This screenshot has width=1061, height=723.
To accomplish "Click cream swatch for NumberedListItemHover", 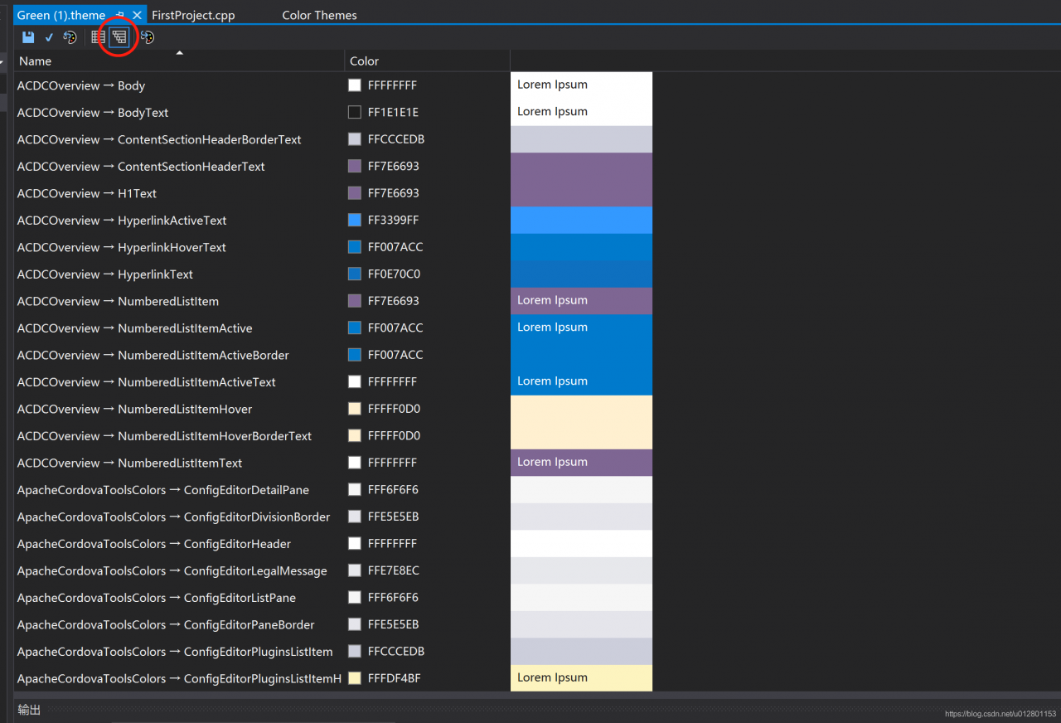I will pyautogui.click(x=355, y=409).
